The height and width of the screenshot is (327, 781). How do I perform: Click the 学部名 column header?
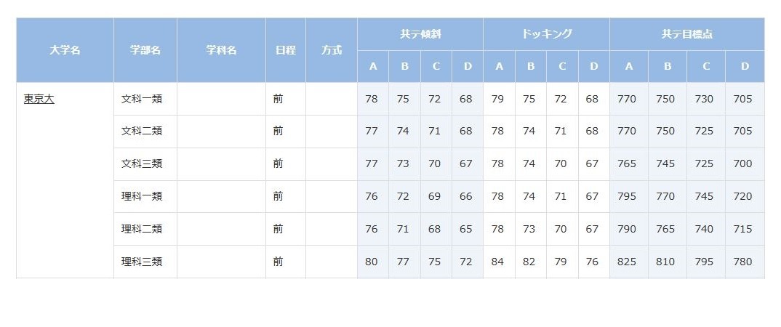pyautogui.click(x=145, y=51)
